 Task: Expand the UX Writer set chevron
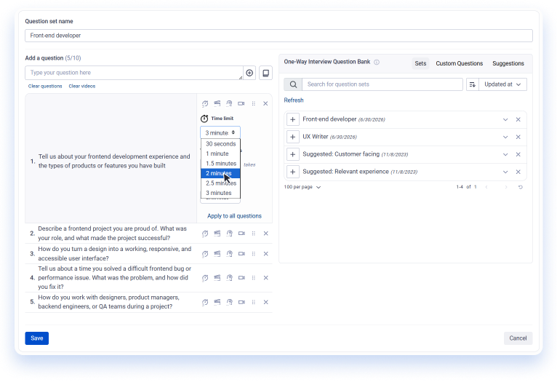point(505,137)
